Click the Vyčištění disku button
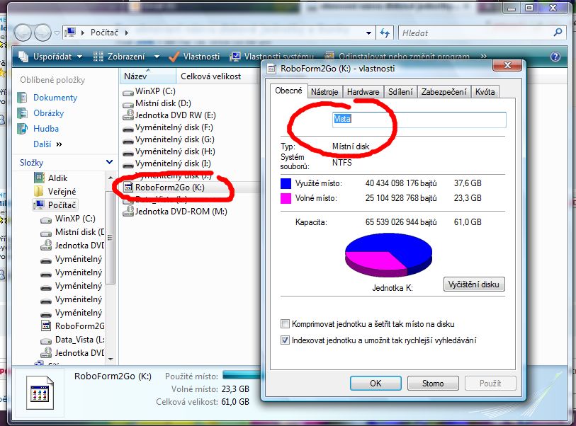576x426 pixels. [x=474, y=284]
